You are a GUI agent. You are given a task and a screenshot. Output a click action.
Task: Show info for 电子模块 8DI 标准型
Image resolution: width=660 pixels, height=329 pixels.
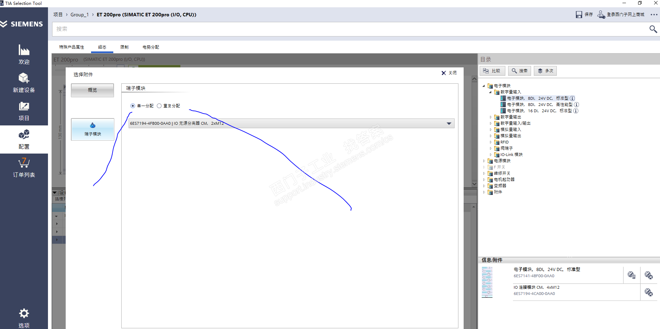pos(572,98)
